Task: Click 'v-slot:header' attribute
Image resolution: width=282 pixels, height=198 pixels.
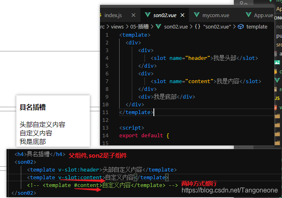Action: pyautogui.click(x=79, y=170)
